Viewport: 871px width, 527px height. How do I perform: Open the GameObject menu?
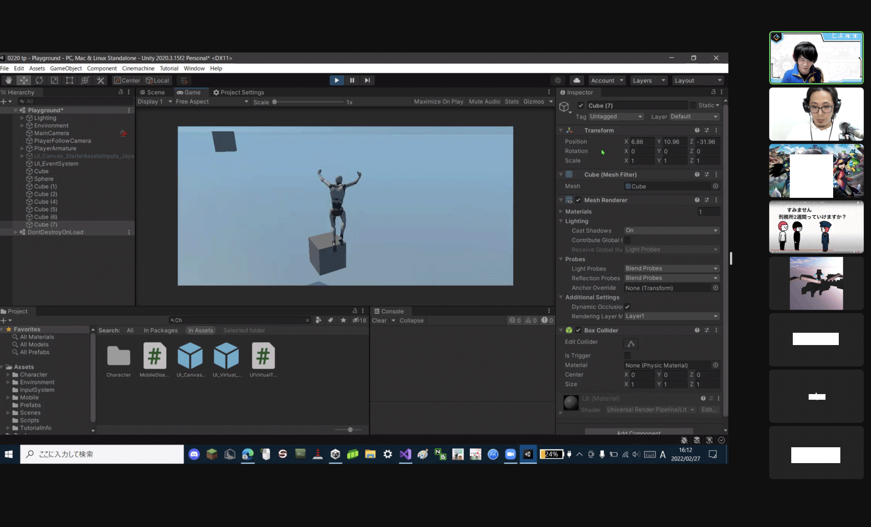(65, 68)
